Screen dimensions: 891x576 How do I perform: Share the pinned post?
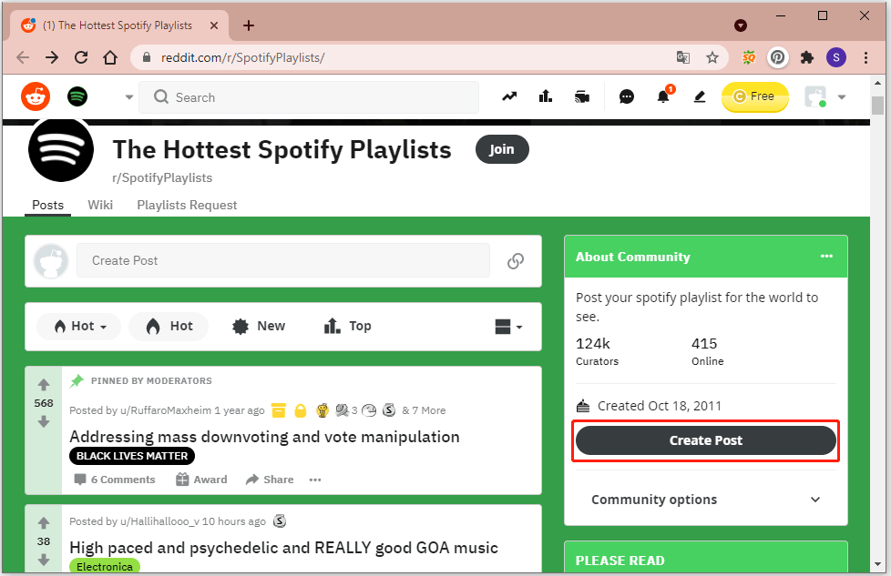pos(270,480)
